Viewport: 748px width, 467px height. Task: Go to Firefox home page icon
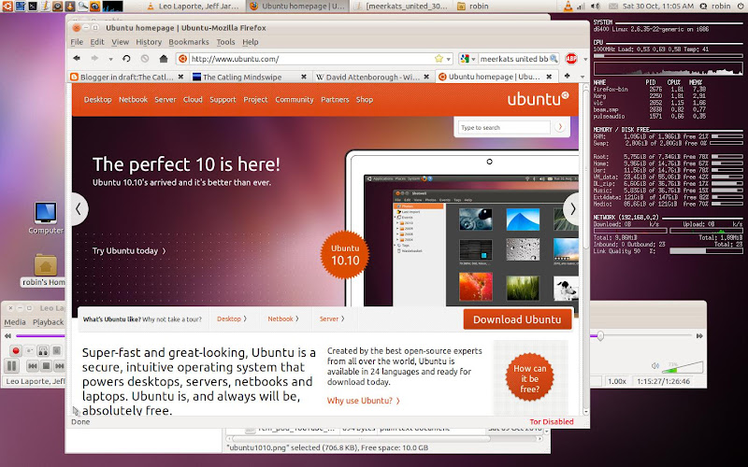pos(164,59)
